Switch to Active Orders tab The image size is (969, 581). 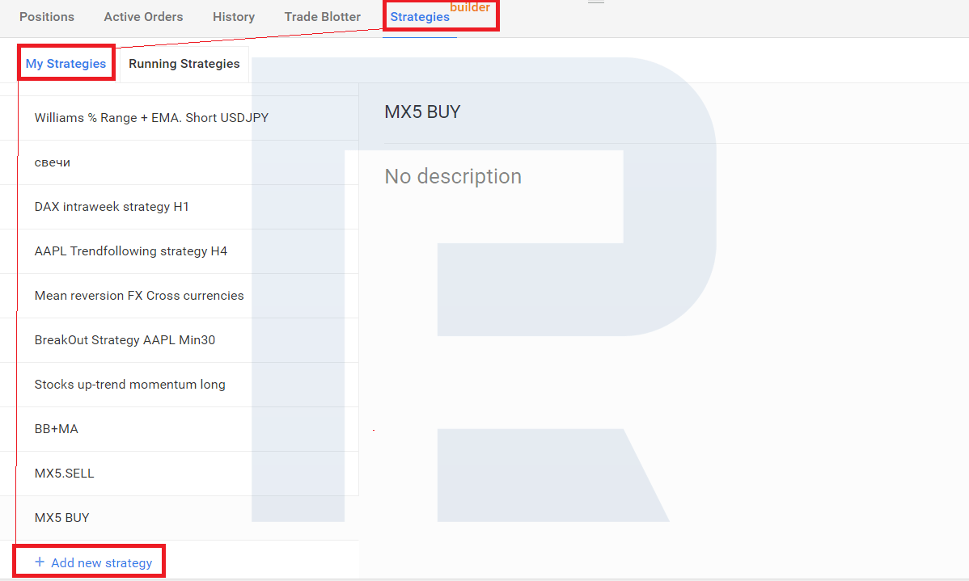(x=143, y=17)
